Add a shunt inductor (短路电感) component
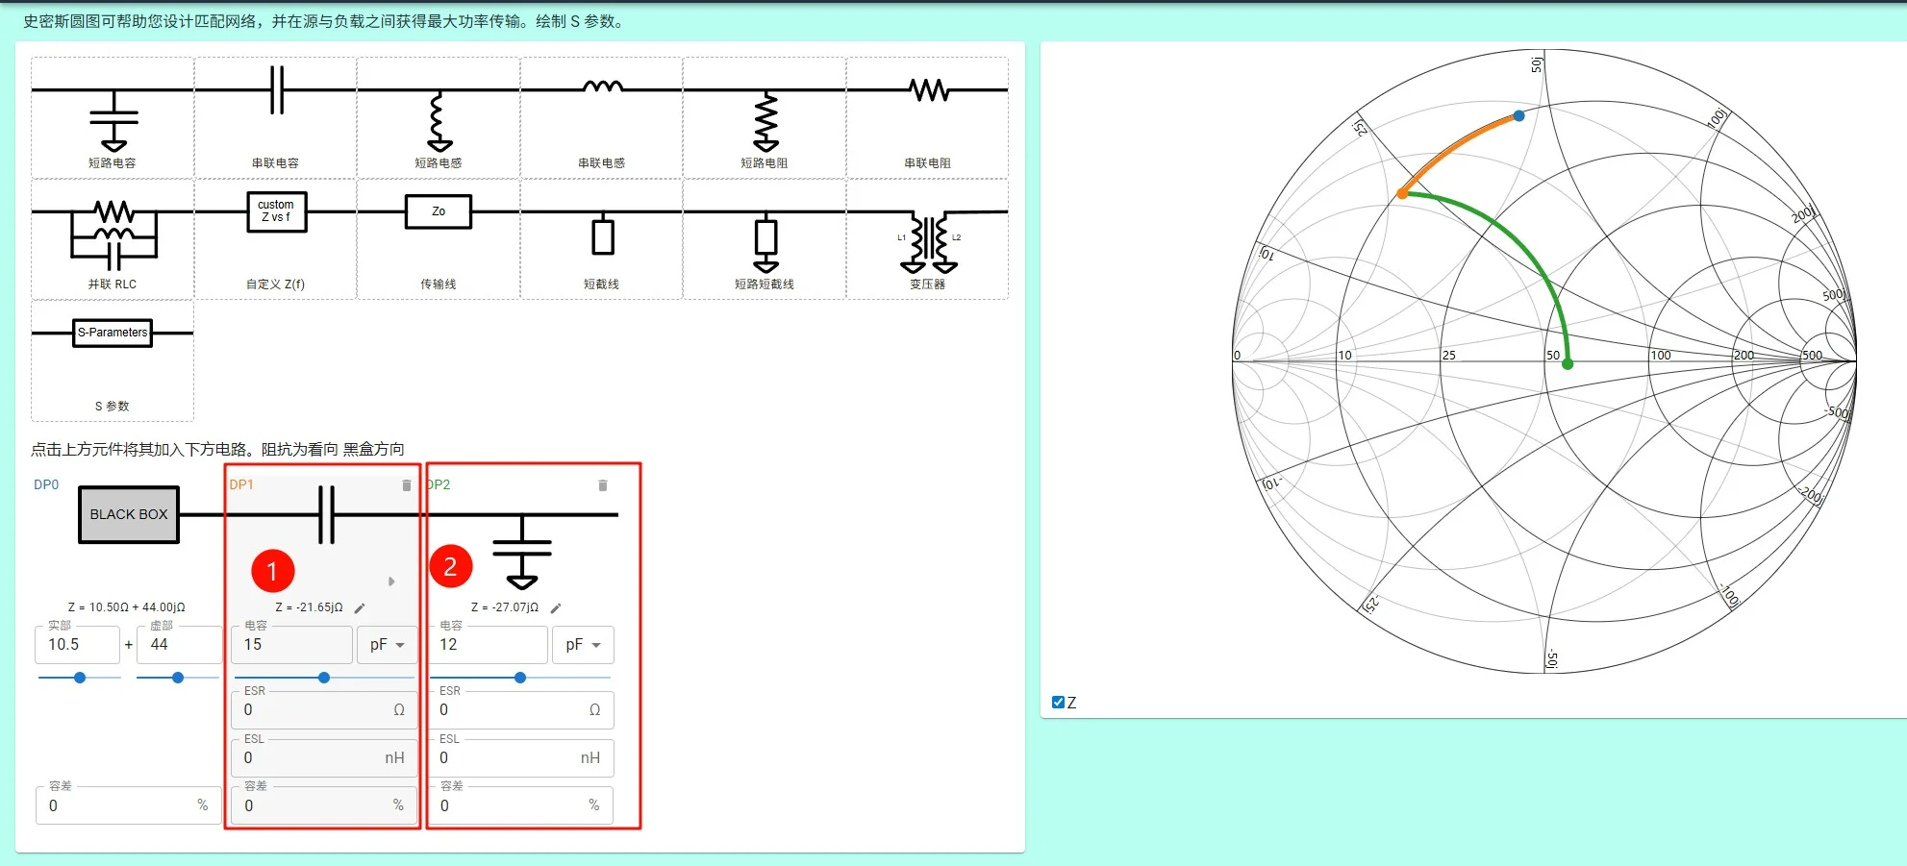The width and height of the screenshot is (1907, 866). [x=439, y=117]
